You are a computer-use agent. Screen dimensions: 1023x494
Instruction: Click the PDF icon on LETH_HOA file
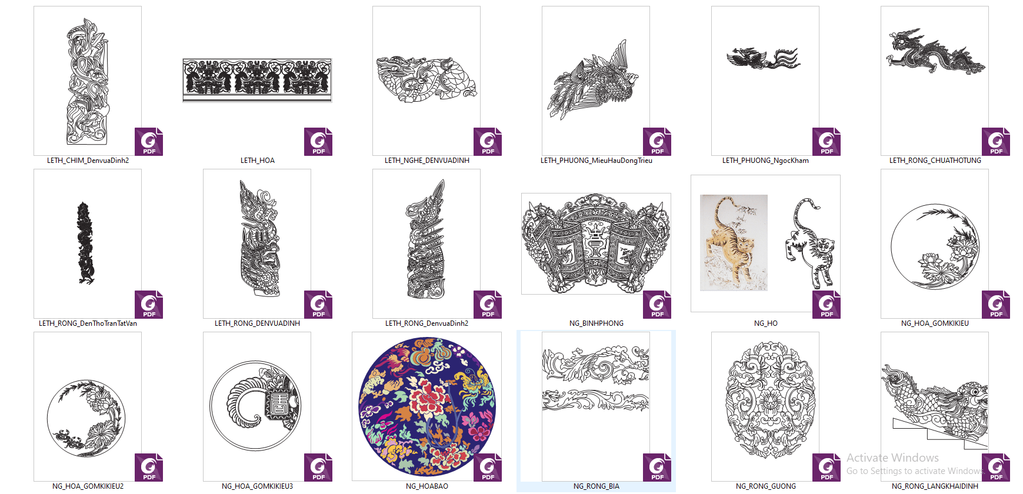(x=318, y=142)
